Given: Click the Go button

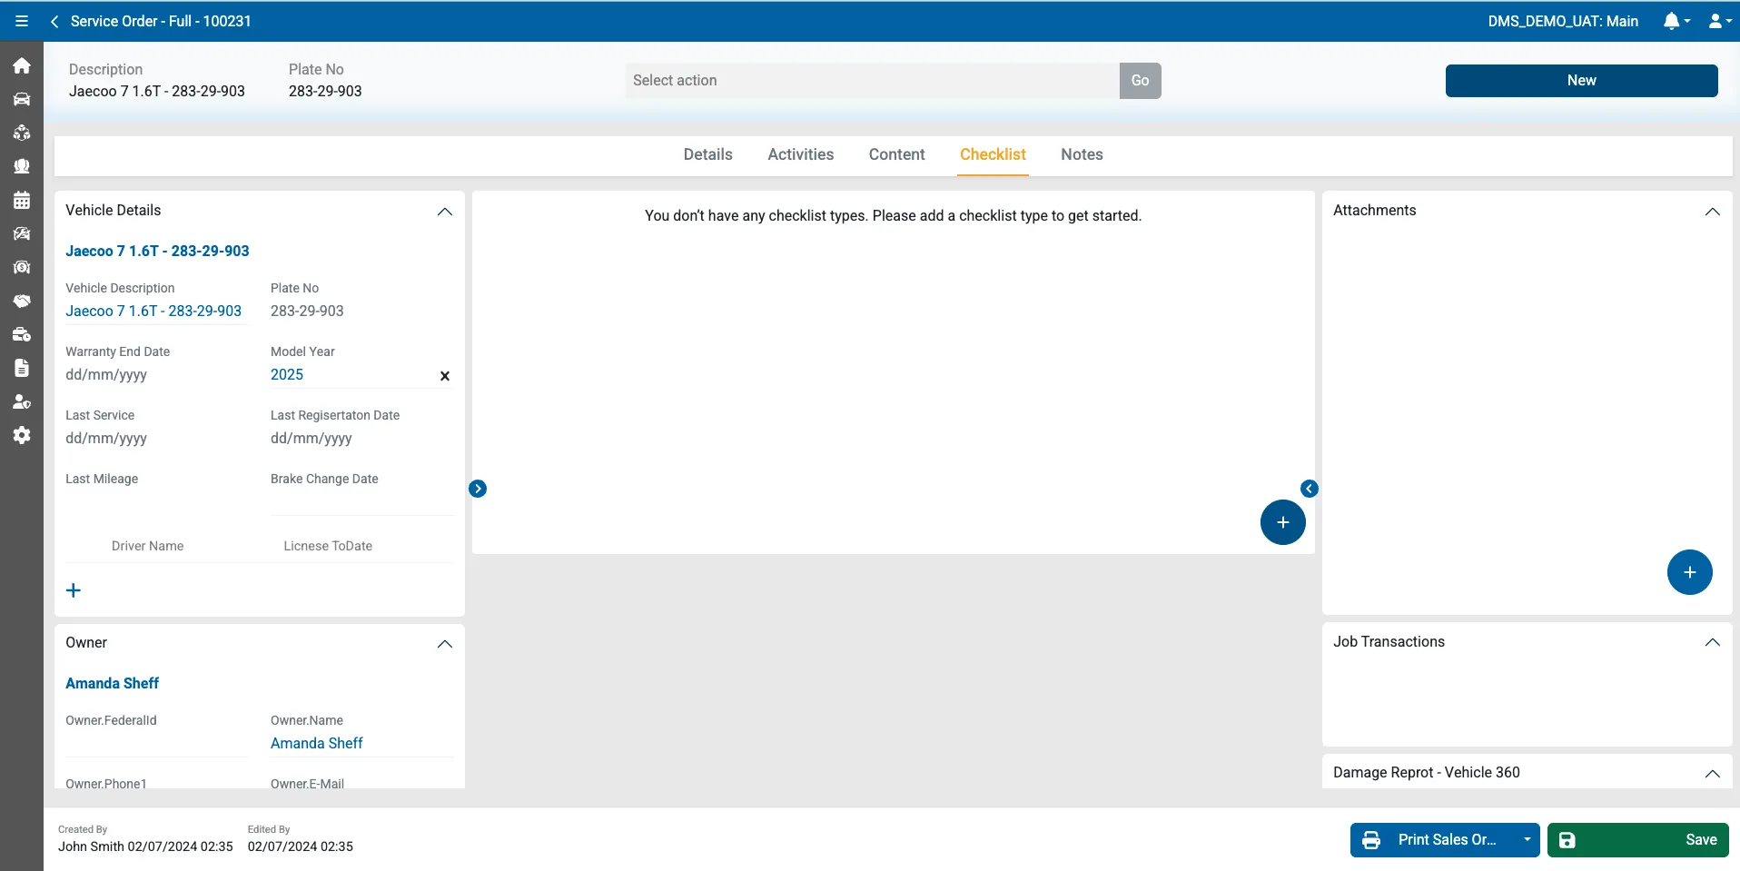Looking at the screenshot, I should point(1141,81).
